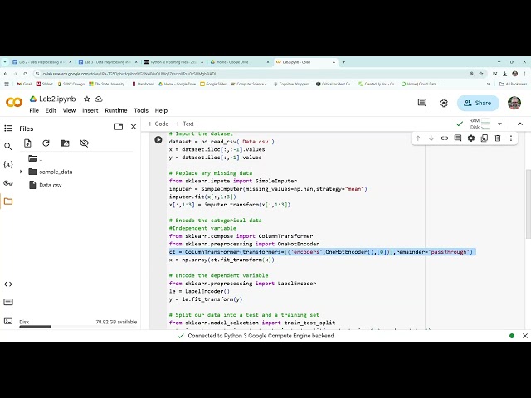This screenshot has width=531, height=398.
Task: Open the command palette icon
Action: (x=8, y=302)
